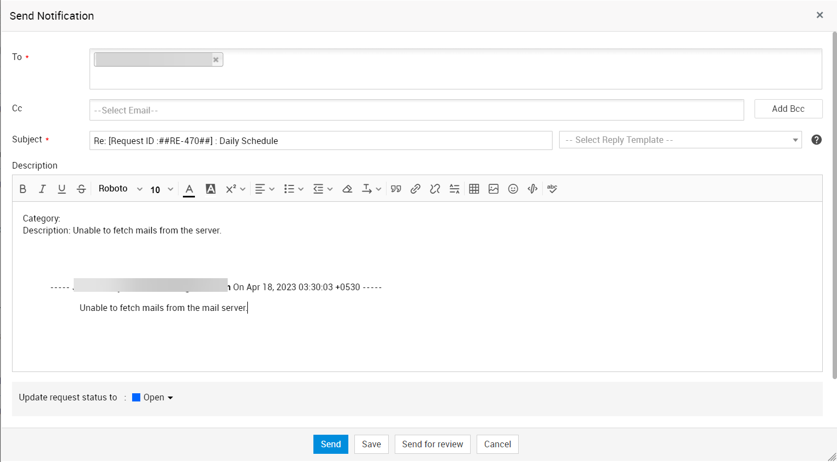This screenshot has height=462, width=837.
Task: Toggle bold formatting in the editor
Action: pyautogui.click(x=23, y=189)
